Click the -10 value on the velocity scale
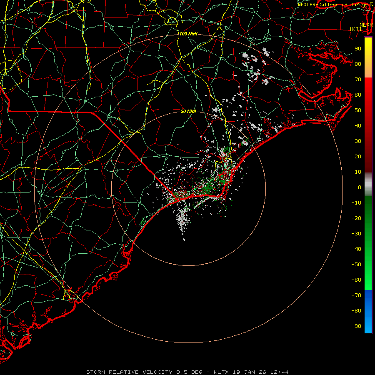This screenshot has width=375, height=375. (356, 203)
